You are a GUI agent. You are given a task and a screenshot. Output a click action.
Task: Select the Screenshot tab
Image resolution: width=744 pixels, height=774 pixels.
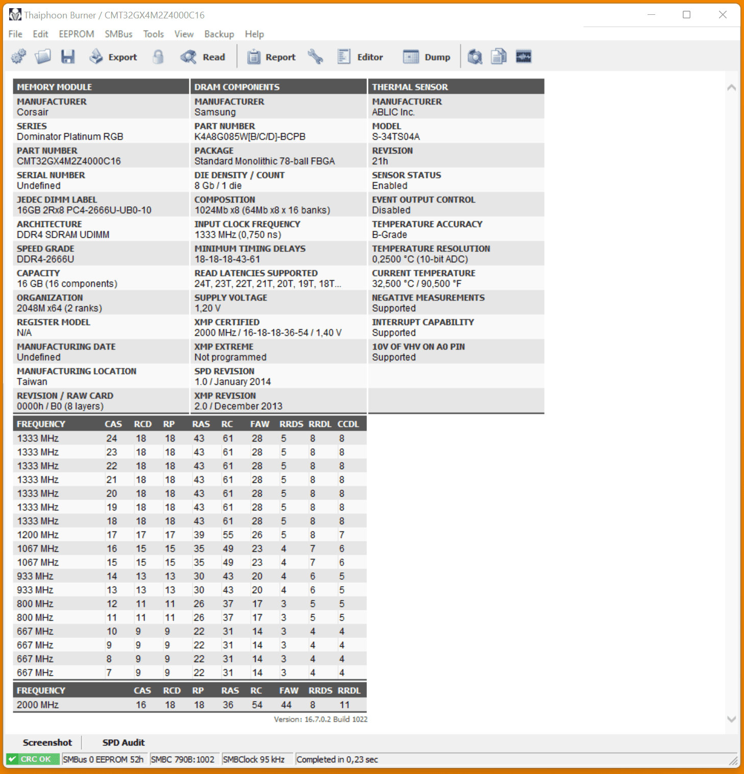point(47,742)
